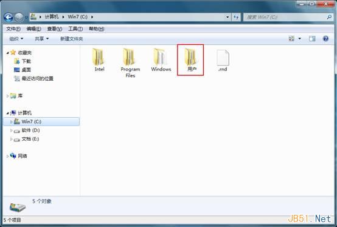Open the 文件(F) menu
The width and height of the screenshot is (337, 227).
(13, 29)
